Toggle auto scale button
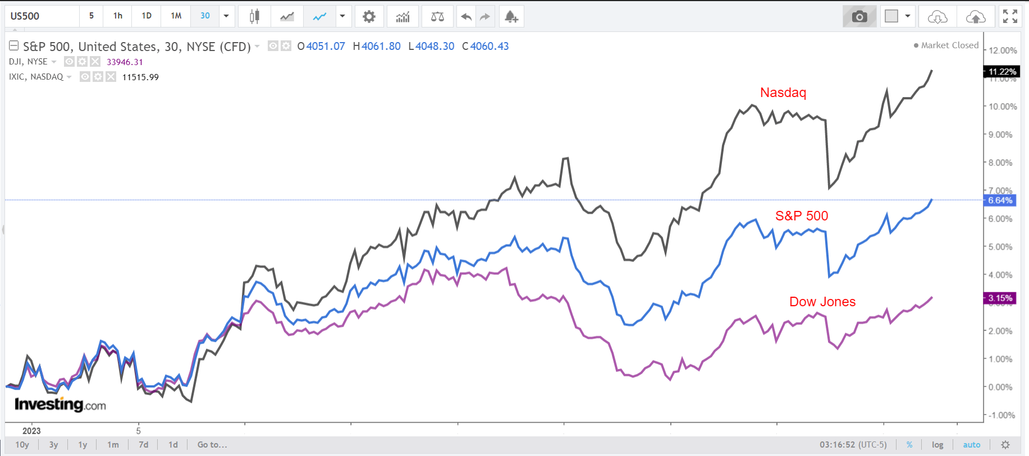The width and height of the screenshot is (1029, 456). coord(972,445)
